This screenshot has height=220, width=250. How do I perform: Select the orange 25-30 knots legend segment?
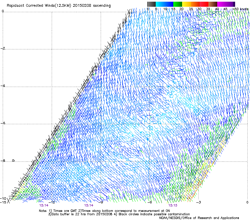[195, 4]
